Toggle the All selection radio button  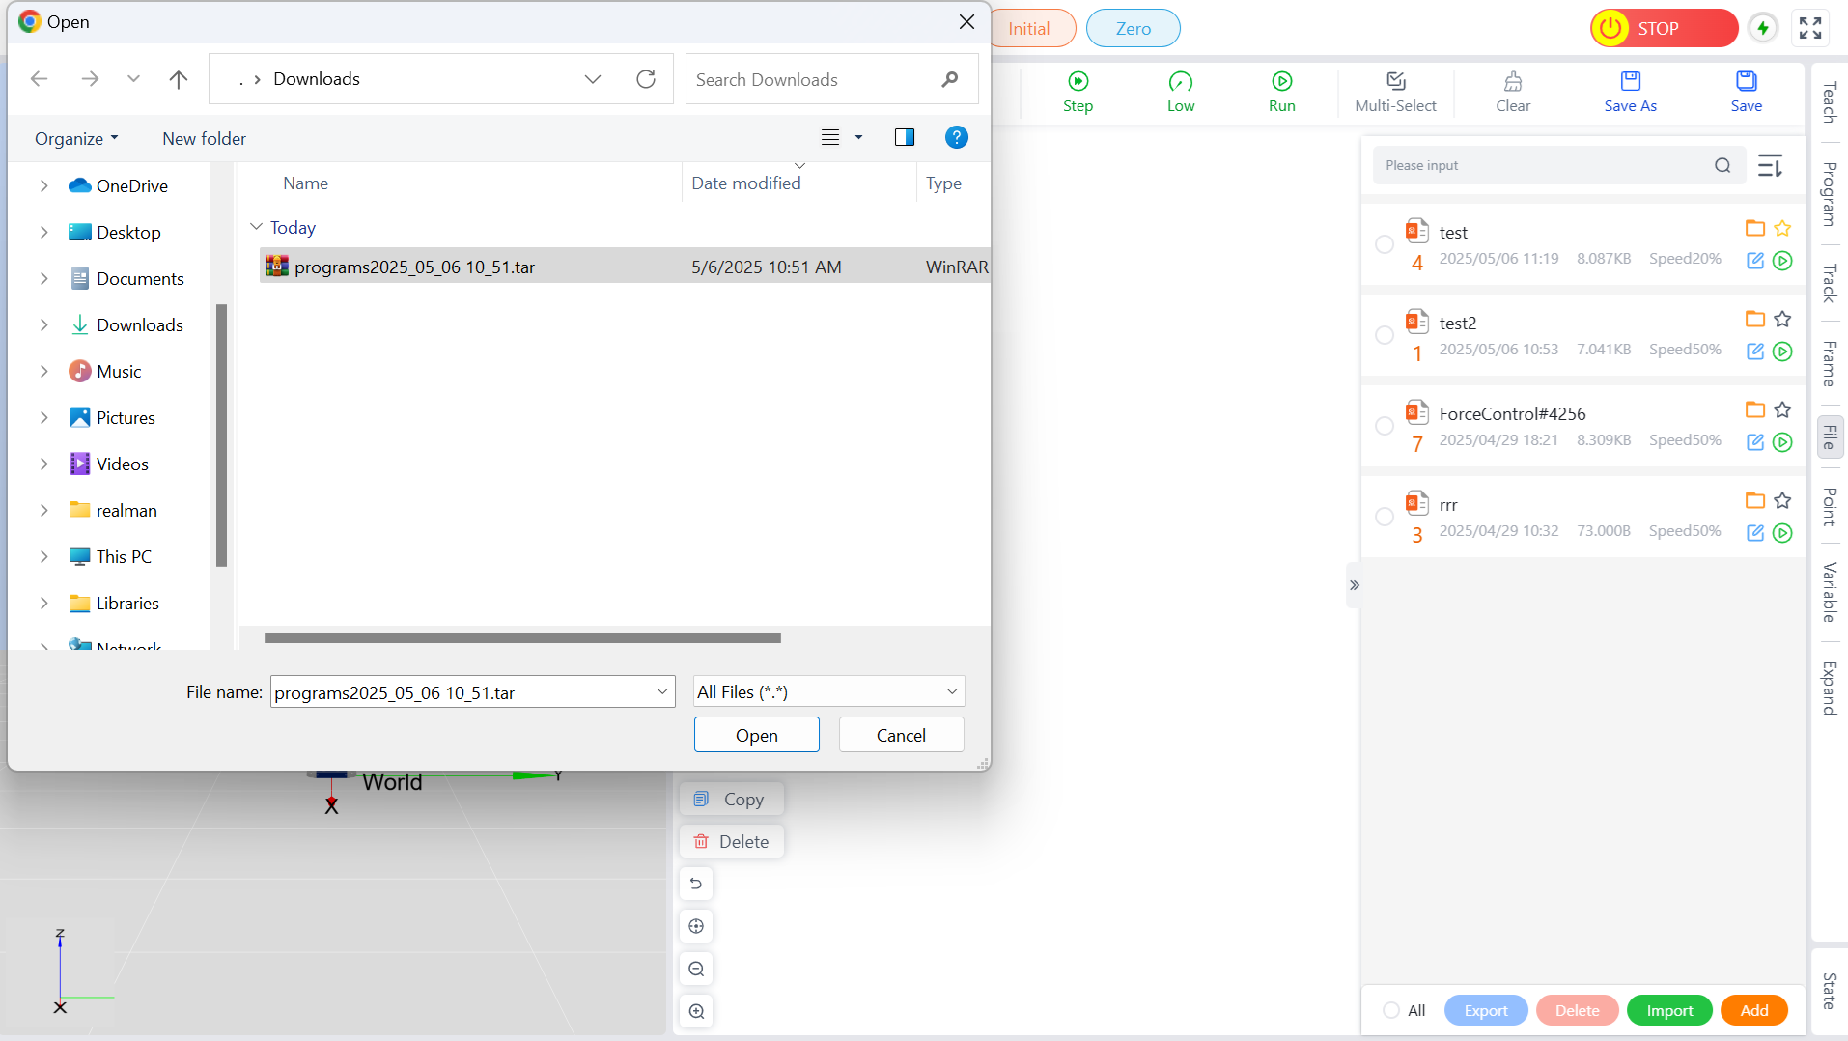1391,1010
